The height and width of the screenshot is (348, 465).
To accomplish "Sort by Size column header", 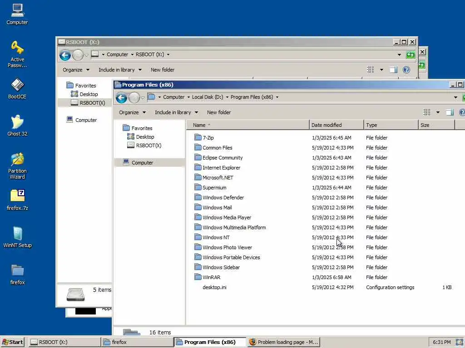I will (x=436, y=125).
